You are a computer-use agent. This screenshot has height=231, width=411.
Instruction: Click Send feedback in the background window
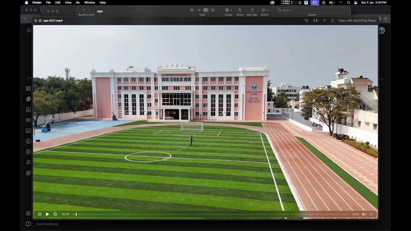click(x=47, y=224)
